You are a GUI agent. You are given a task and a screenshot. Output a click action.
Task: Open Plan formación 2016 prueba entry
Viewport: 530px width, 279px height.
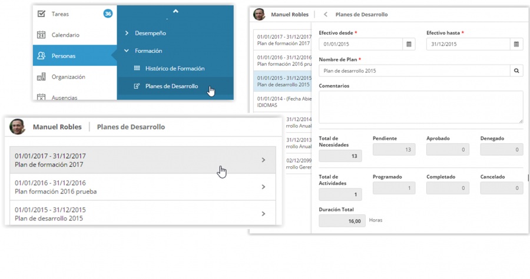point(141,187)
